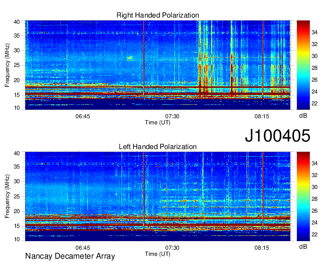Image resolution: width=323 pixels, height=262 pixels.
Task: Click the bottom colorbar near 28 dB
Action: pyautogui.click(x=303, y=199)
